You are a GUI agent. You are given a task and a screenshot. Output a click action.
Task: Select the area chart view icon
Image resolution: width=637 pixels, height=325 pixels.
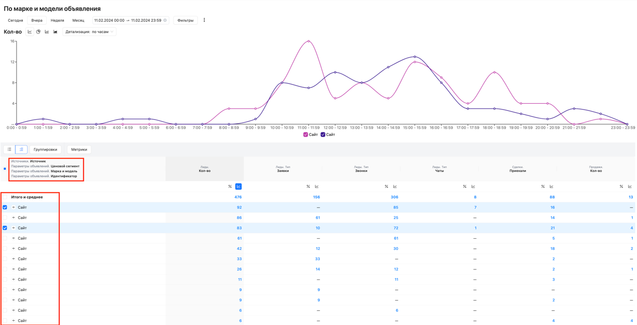click(x=55, y=32)
